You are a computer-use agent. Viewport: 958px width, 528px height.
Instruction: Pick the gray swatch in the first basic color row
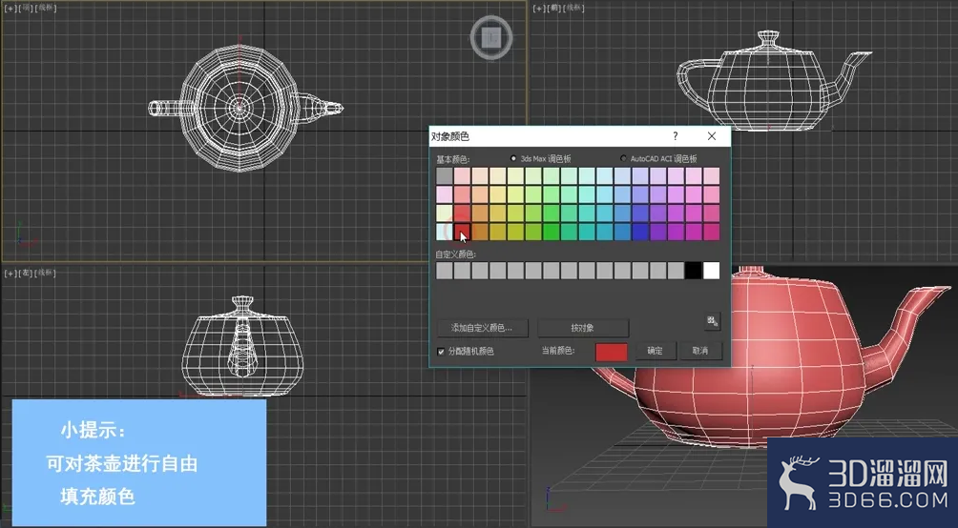click(445, 175)
